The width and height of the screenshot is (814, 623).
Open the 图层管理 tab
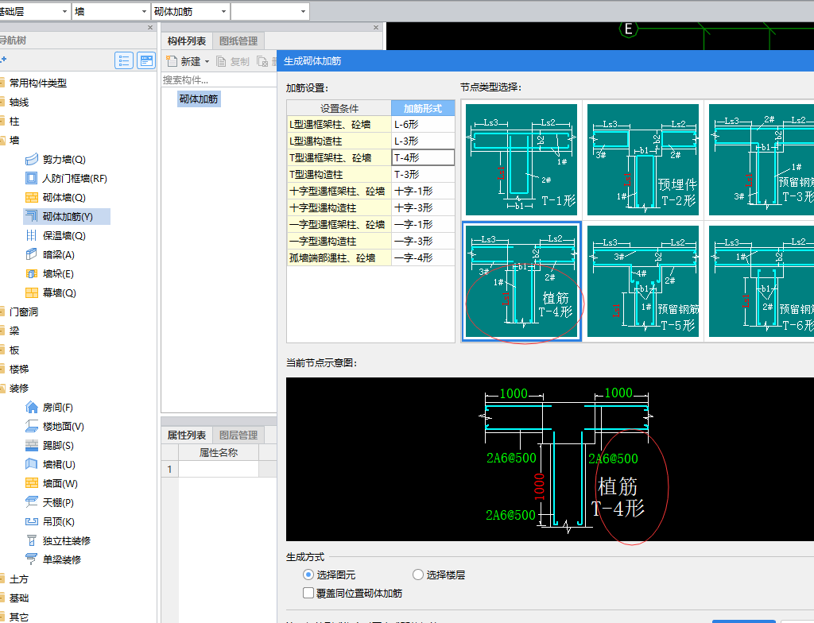coord(238,435)
